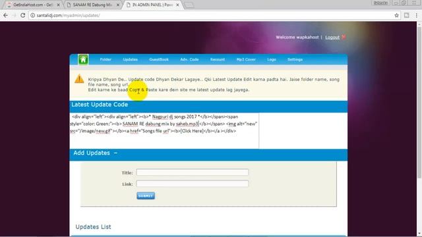Open the Logo menu item
This screenshot has height=237, width=422.
(x=272, y=59)
